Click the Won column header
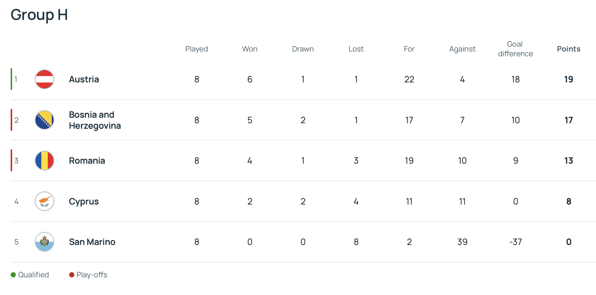The image size is (596, 295). [x=250, y=49]
